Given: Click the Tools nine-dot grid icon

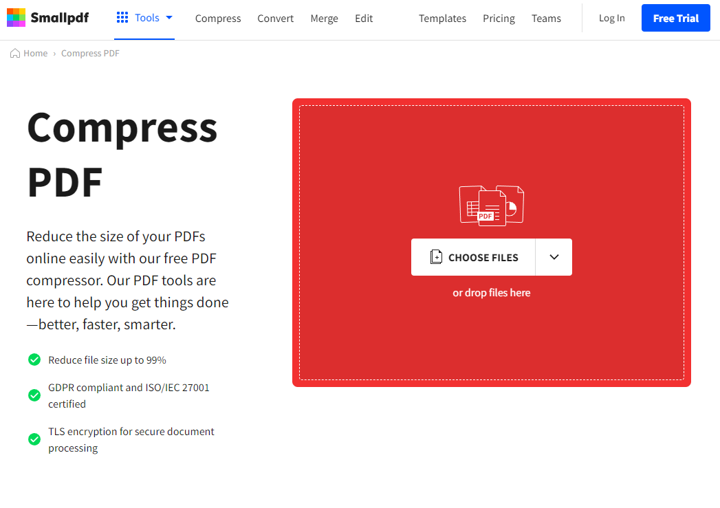Looking at the screenshot, I should click(x=122, y=17).
